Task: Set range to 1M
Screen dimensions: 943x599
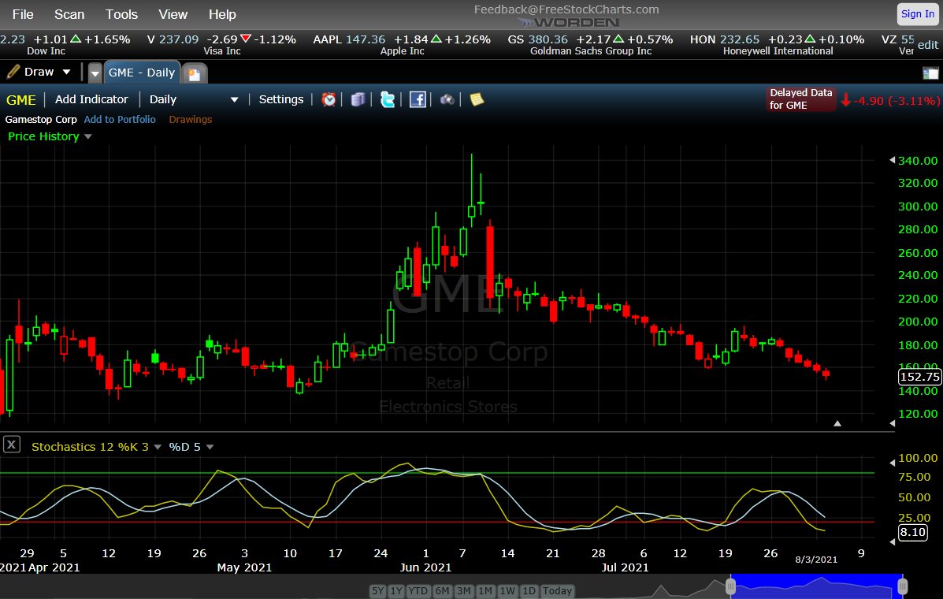Action: tap(485, 590)
